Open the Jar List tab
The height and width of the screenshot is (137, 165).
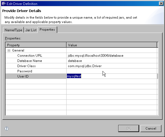(31, 30)
